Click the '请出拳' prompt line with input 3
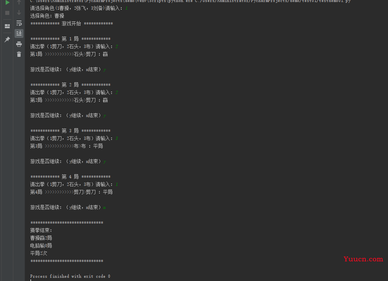Viewport: 388px width, 281px height. [74, 138]
